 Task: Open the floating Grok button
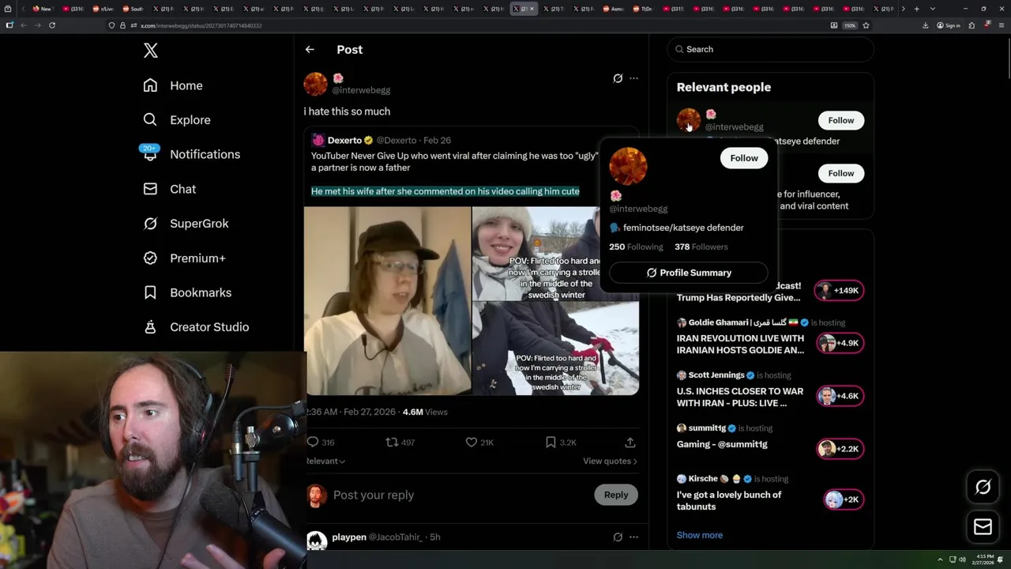point(983,487)
